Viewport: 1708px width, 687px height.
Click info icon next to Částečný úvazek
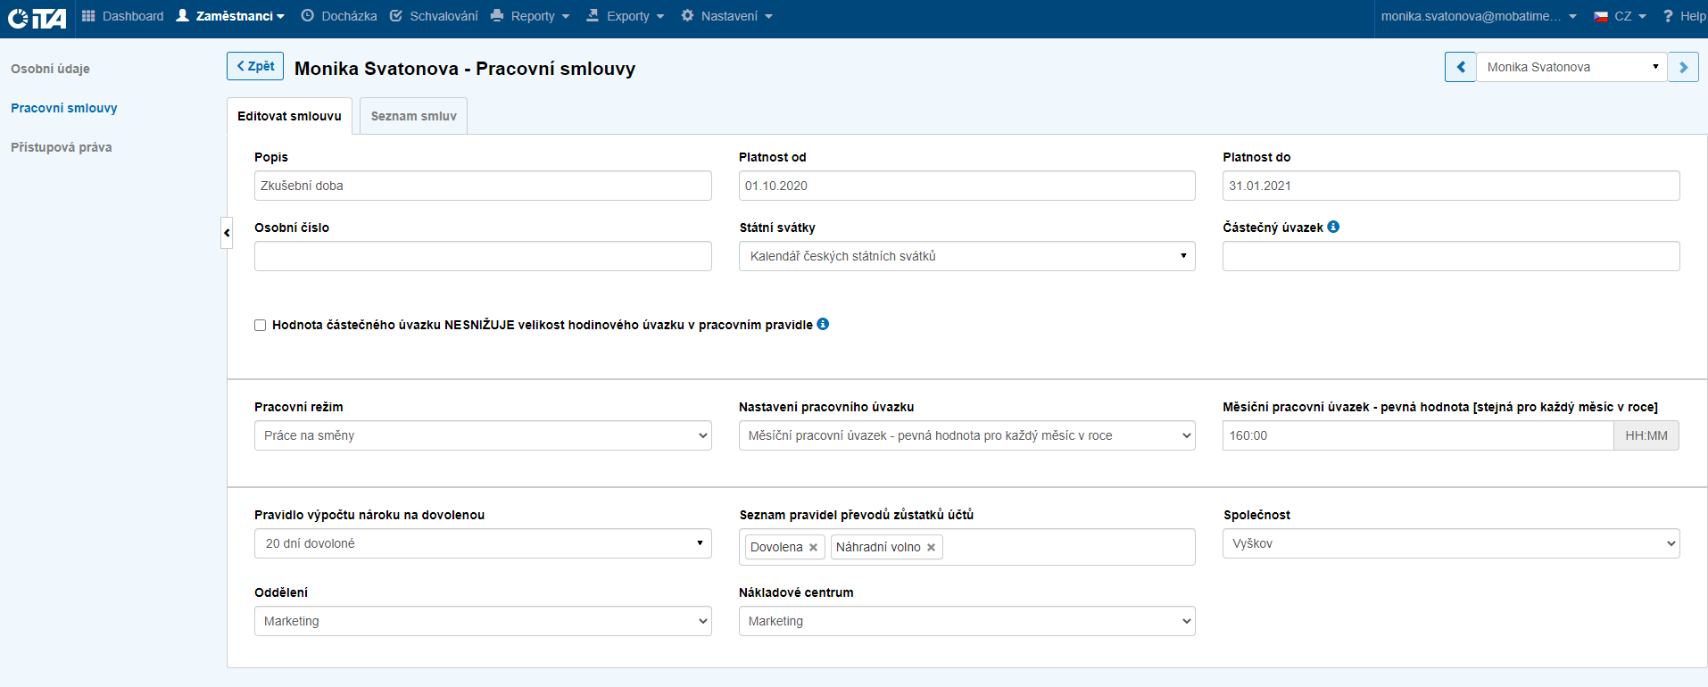point(1333,227)
